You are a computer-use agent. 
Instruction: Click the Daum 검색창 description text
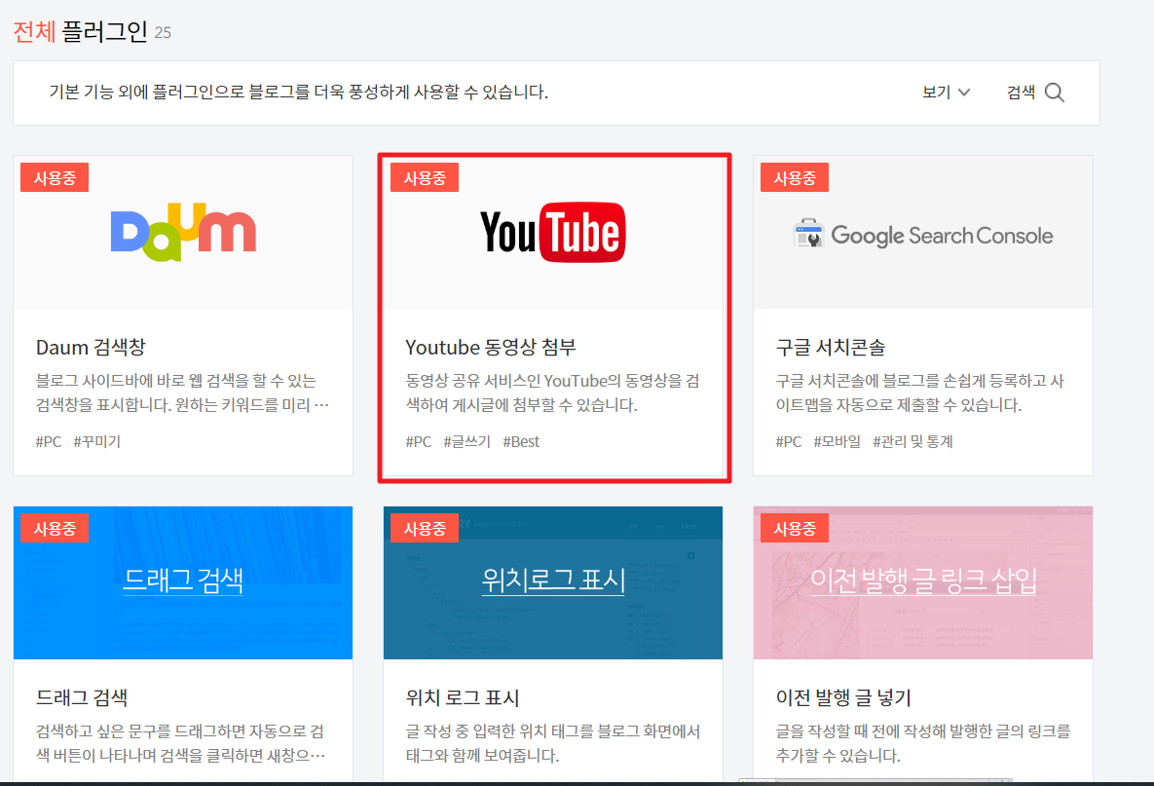[x=182, y=393]
